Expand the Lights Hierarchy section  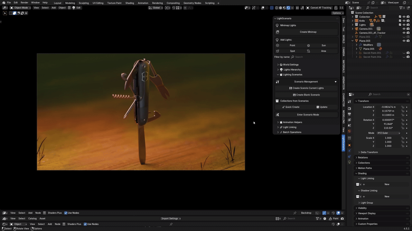click(x=278, y=70)
